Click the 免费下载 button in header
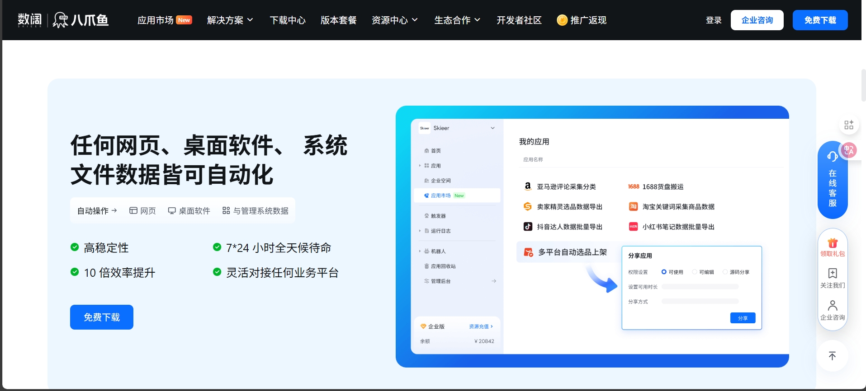Viewport: 866px width, 391px height. pyautogui.click(x=820, y=20)
